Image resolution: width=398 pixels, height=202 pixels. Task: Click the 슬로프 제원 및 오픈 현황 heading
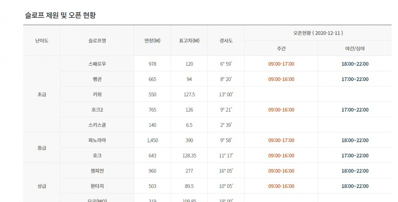tap(60, 15)
